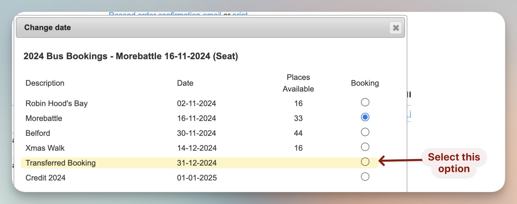Click the Resend order confirmation email link
Screen dimensions: 517x204
[x=165, y=14]
